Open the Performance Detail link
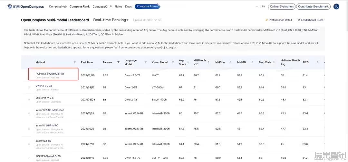348x162 pixels. coord(278,20)
